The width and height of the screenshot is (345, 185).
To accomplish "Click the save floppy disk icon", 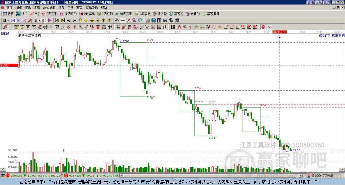I will (165, 21).
